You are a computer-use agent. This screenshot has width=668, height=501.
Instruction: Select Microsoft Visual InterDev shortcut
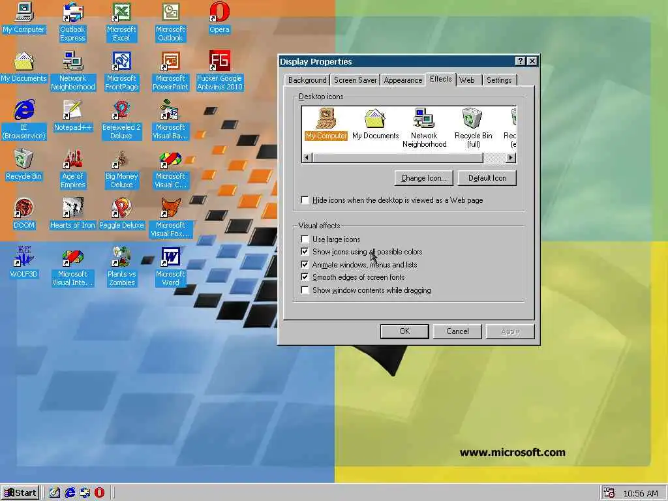(72, 267)
